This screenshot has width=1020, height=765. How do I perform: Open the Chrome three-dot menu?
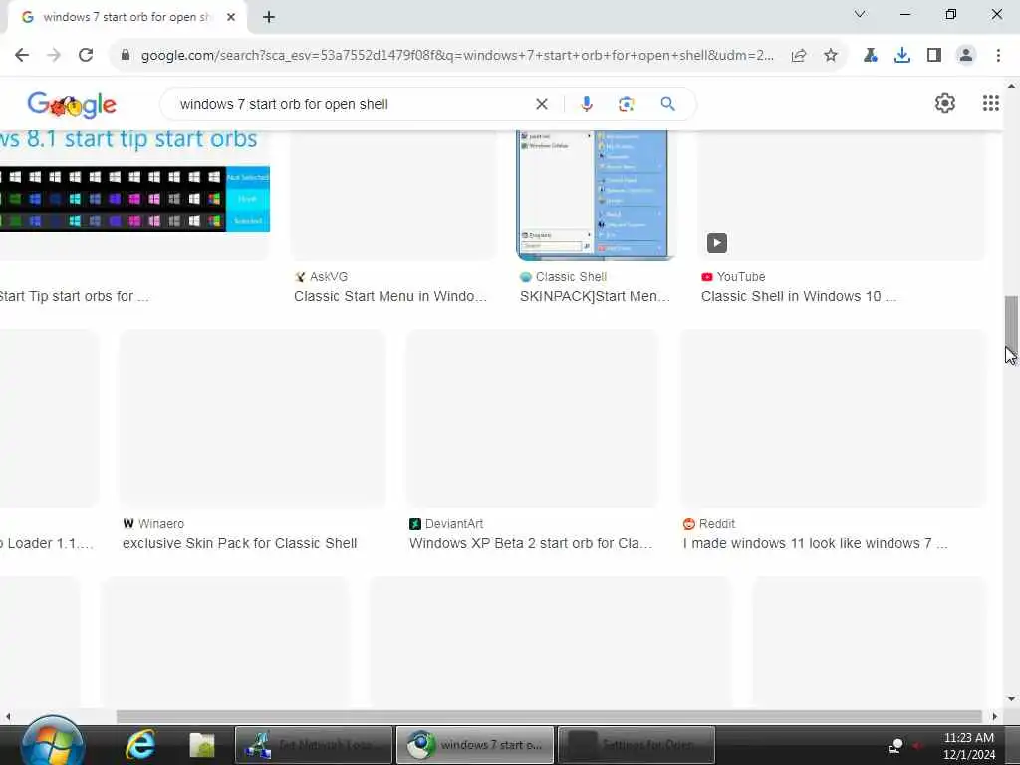[998, 56]
